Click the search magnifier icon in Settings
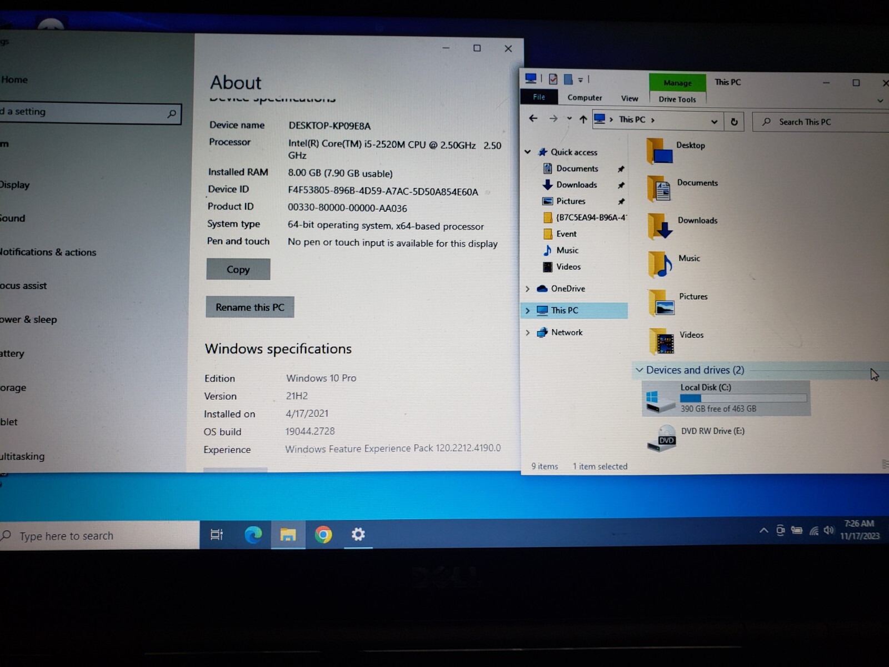The height and width of the screenshot is (667, 889). (172, 113)
